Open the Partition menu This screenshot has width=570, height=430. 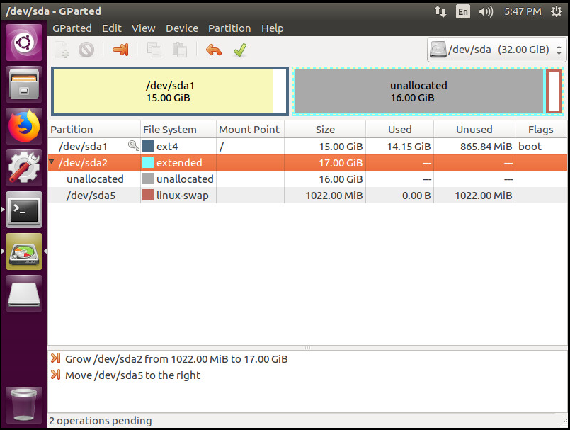pos(229,28)
